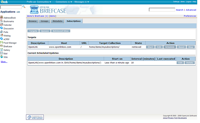The image size is (200, 123).
Task: Expand the Communities dropdown menu
Action: 44,2
